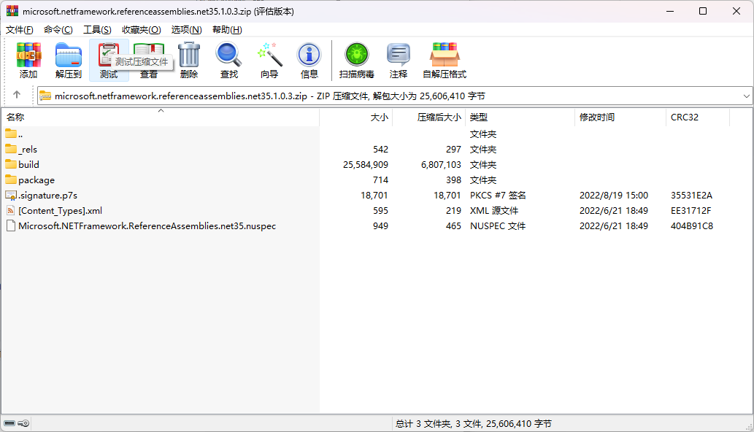
Task: Click the type "NUSPEC 文件"
Action: [498, 225]
